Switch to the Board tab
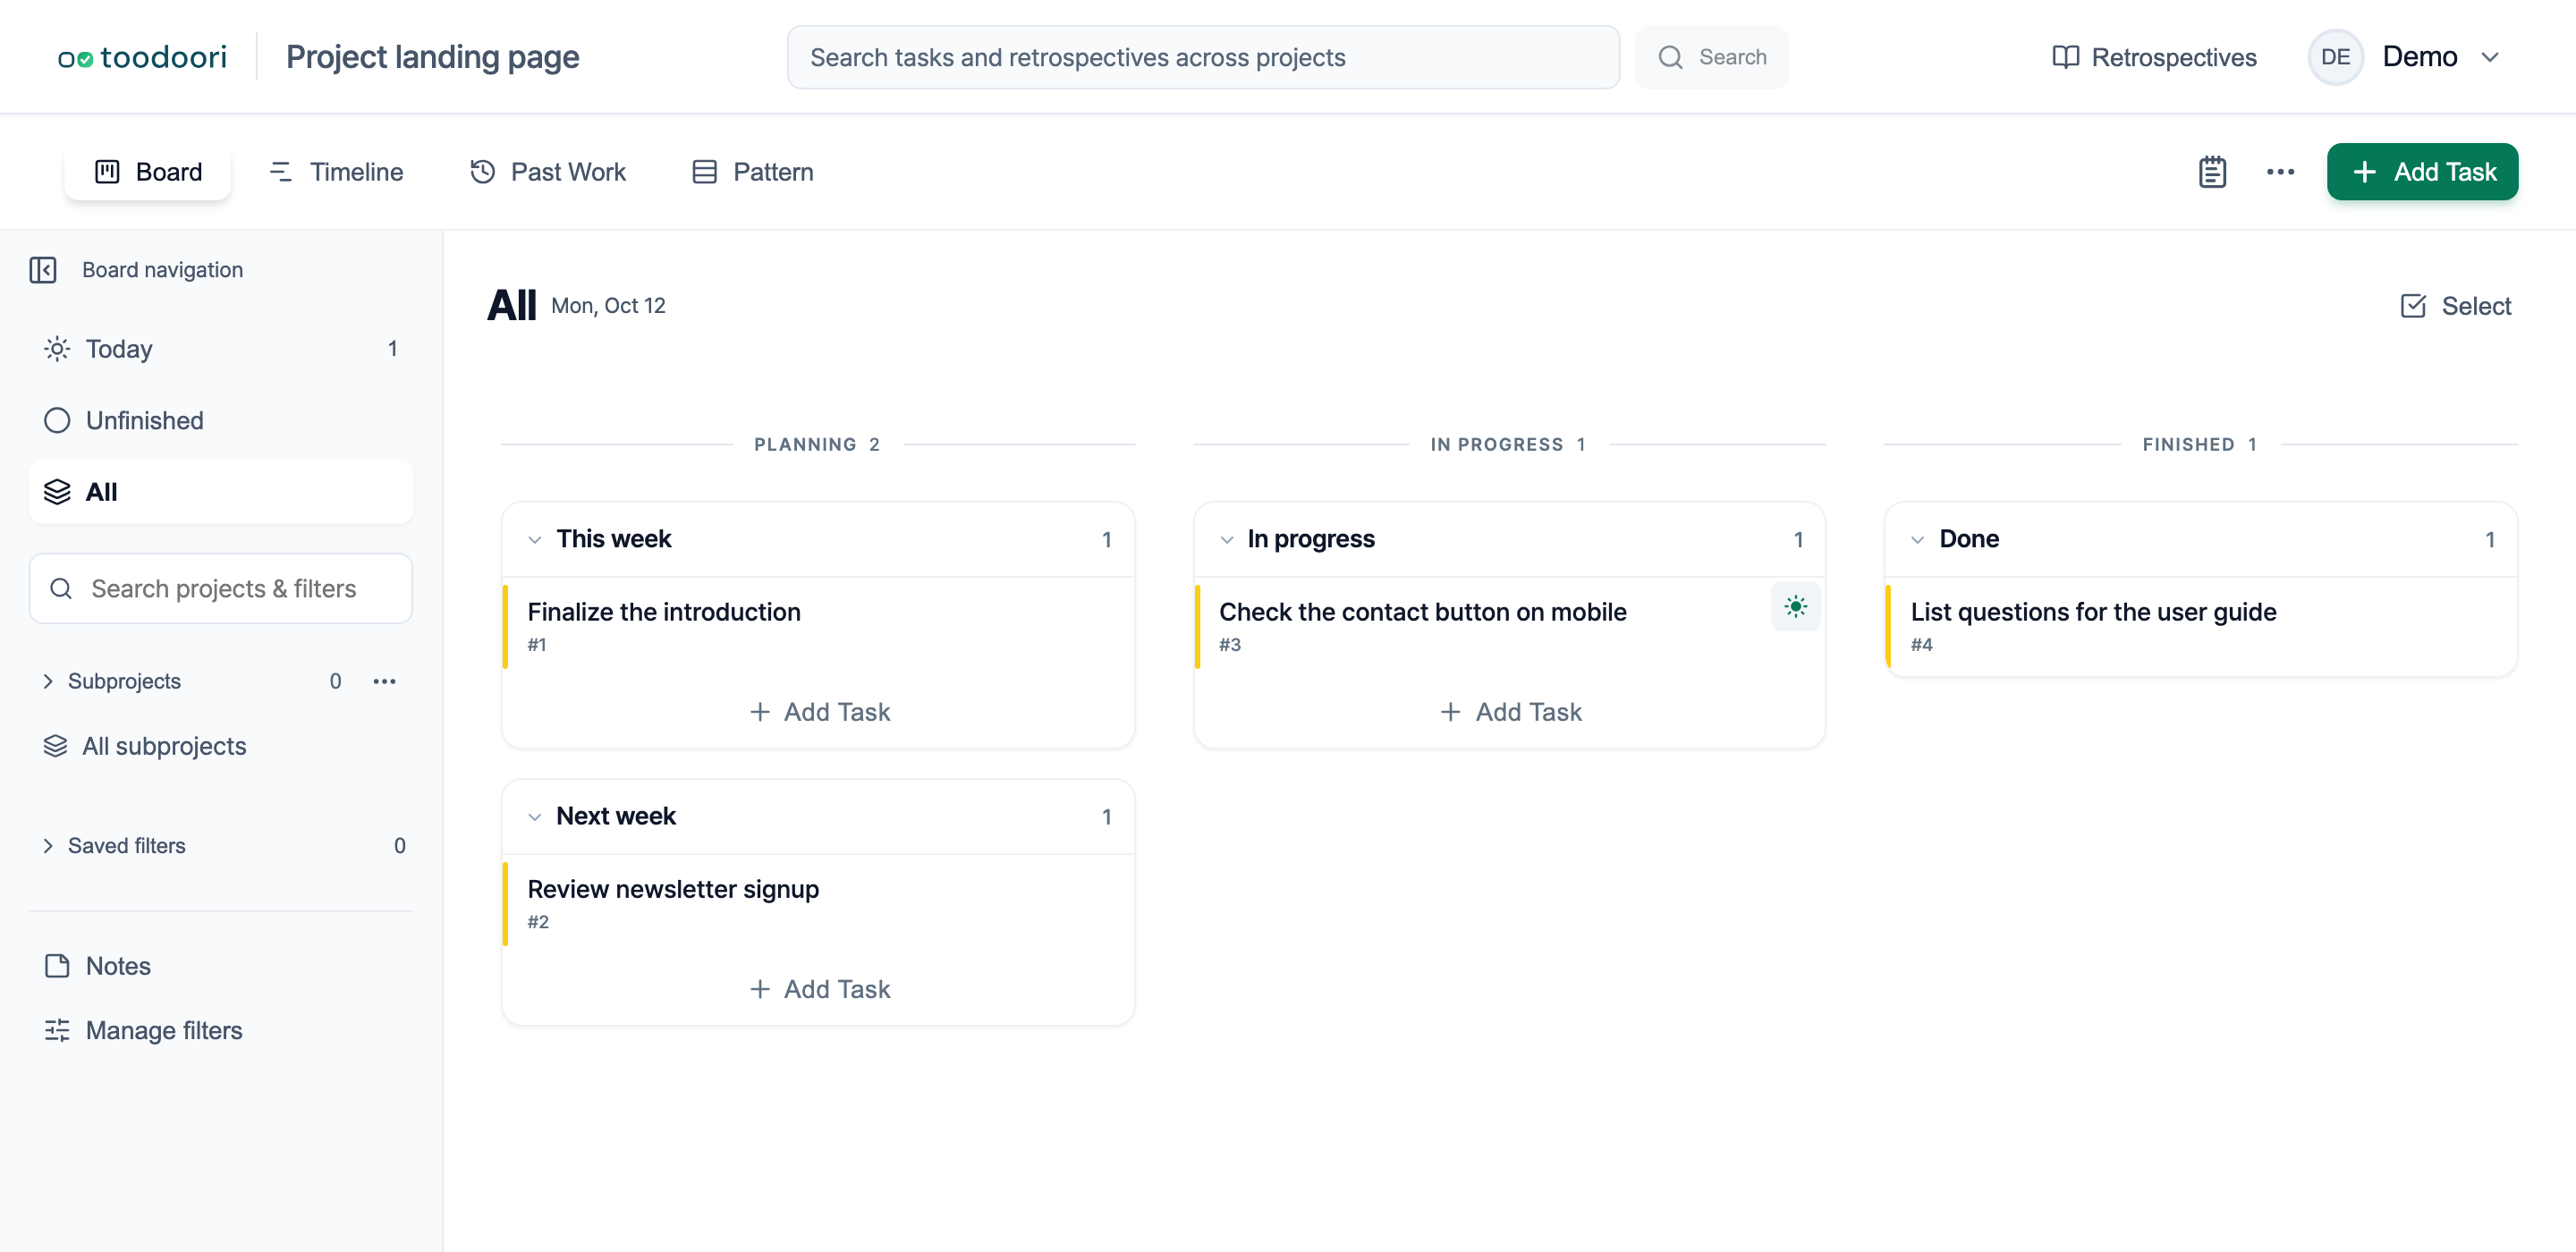 pos(148,172)
